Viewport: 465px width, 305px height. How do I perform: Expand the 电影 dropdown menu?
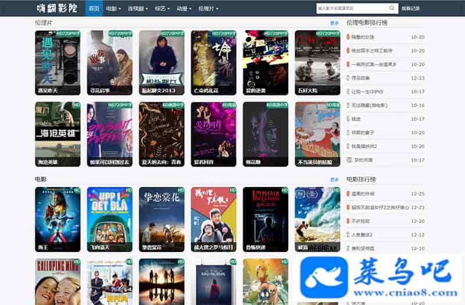point(115,9)
